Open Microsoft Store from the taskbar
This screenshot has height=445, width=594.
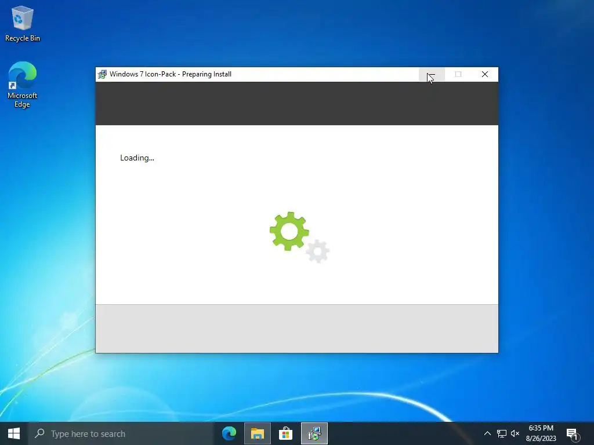click(x=285, y=433)
